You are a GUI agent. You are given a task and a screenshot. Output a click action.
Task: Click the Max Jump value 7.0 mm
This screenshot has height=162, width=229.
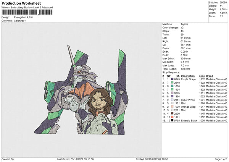[x=185, y=65]
